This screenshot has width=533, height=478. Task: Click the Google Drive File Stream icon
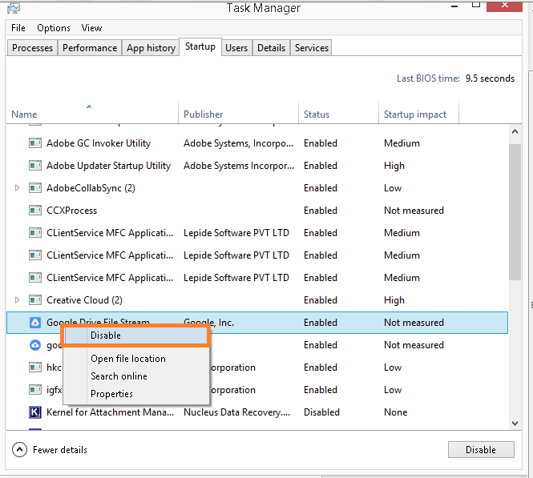click(x=35, y=322)
